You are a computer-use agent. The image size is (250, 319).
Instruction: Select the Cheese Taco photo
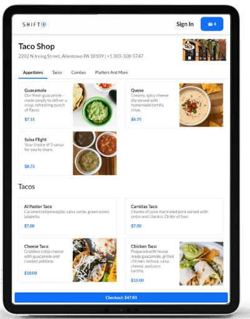(x=95, y=260)
